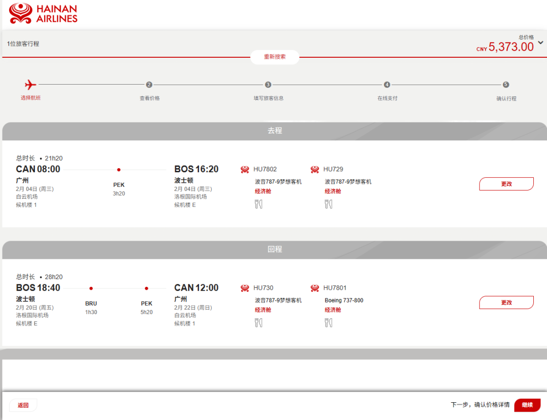547x420 pixels.
Task: Click the airline logo beside HU7801
Action: (x=315, y=288)
